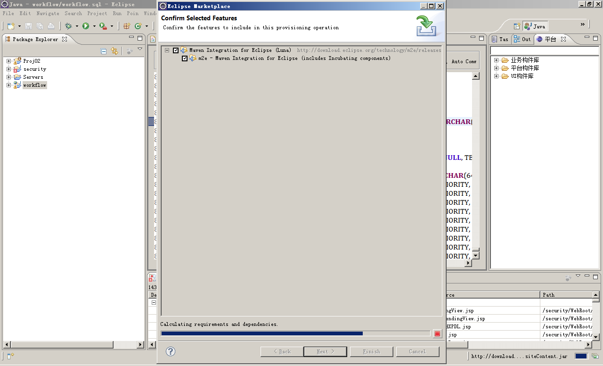Click the Print toolbar icon
603x366 pixels.
pos(51,26)
